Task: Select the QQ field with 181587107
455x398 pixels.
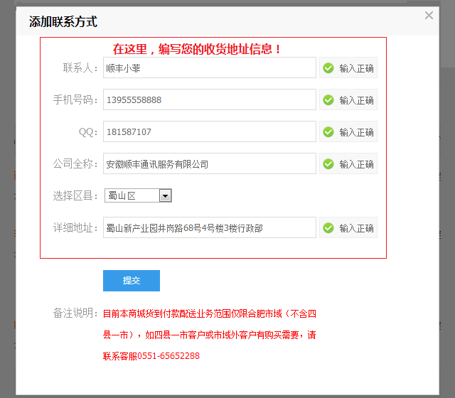Action: point(209,132)
